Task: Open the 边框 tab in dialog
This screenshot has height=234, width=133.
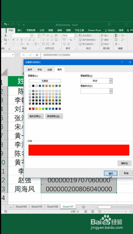Action: (50, 70)
